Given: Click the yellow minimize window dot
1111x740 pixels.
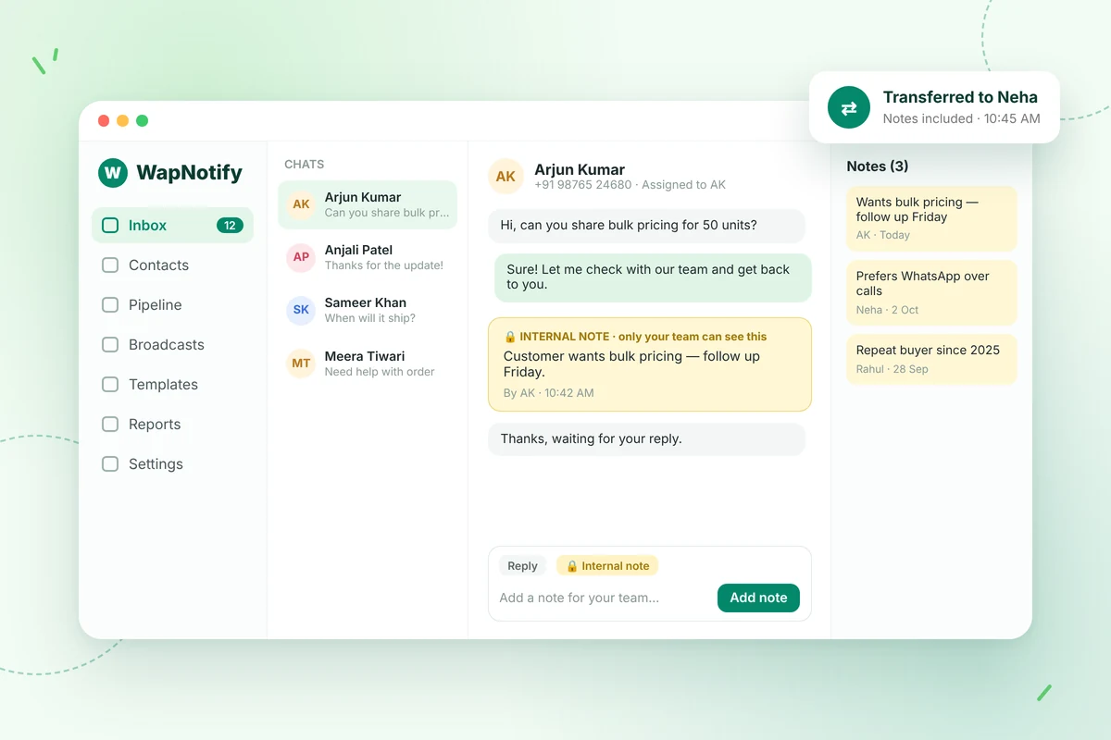Looking at the screenshot, I should click(x=123, y=121).
